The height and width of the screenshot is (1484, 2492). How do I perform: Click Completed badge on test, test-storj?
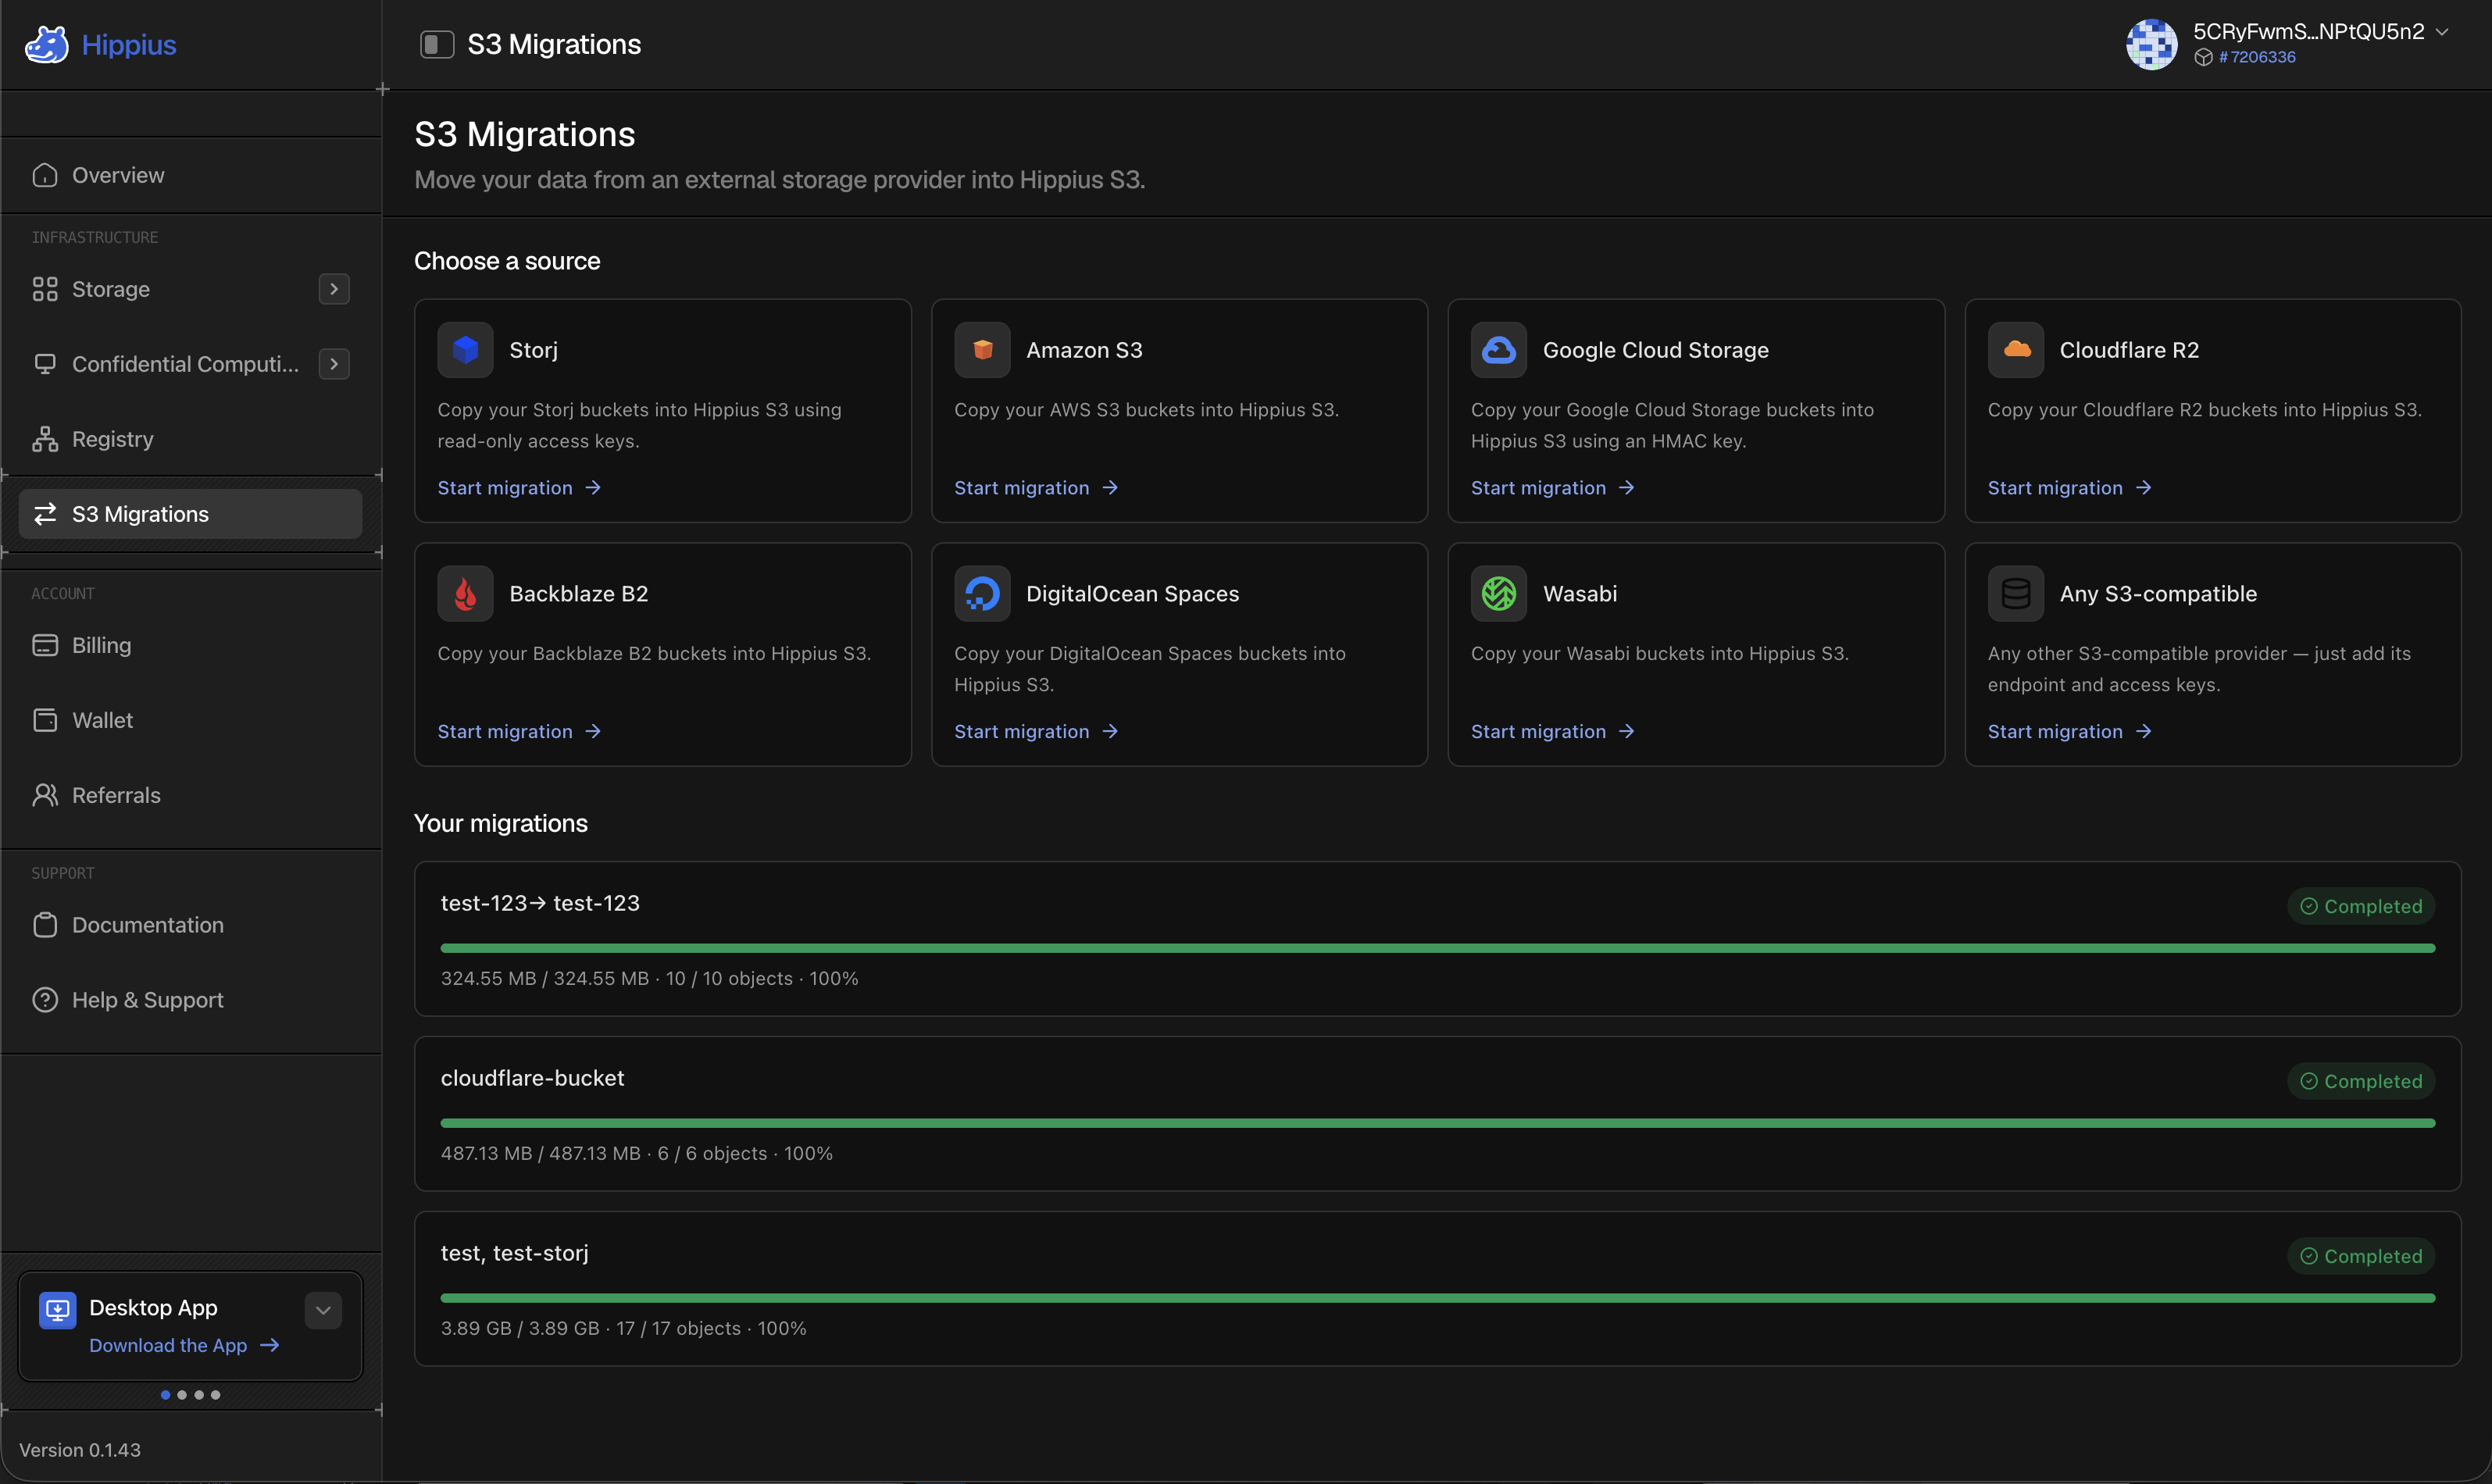coord(2361,1256)
